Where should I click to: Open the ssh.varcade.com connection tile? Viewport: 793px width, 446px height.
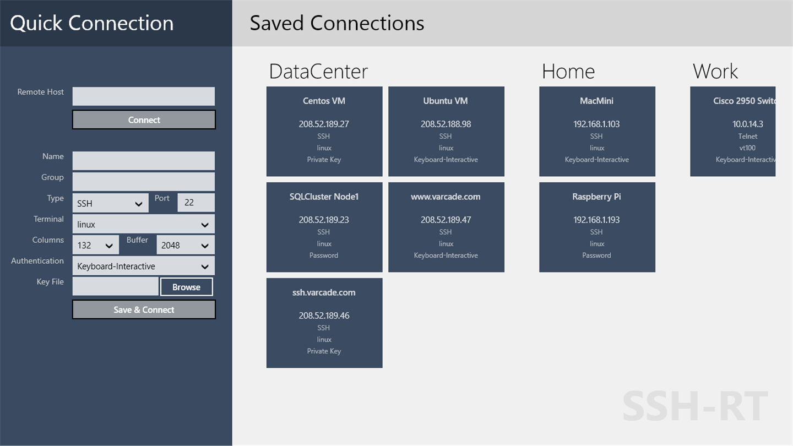[324, 323]
